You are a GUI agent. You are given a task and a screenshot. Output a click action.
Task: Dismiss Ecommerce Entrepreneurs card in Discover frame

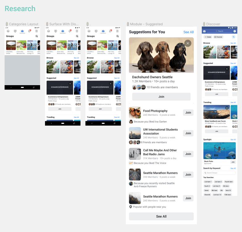pos(227,69)
